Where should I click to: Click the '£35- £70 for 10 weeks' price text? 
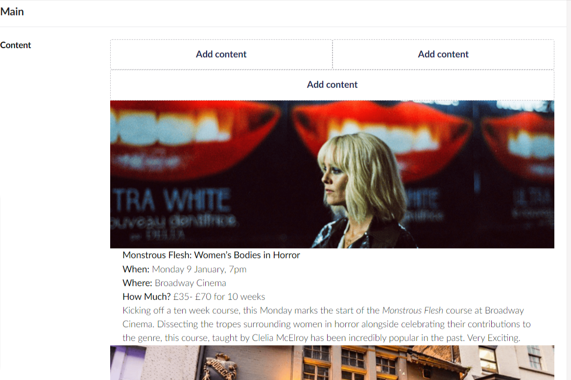point(219,297)
